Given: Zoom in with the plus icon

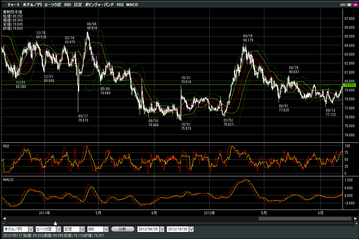Looking at the screenshot, I should (x=356, y=223).
